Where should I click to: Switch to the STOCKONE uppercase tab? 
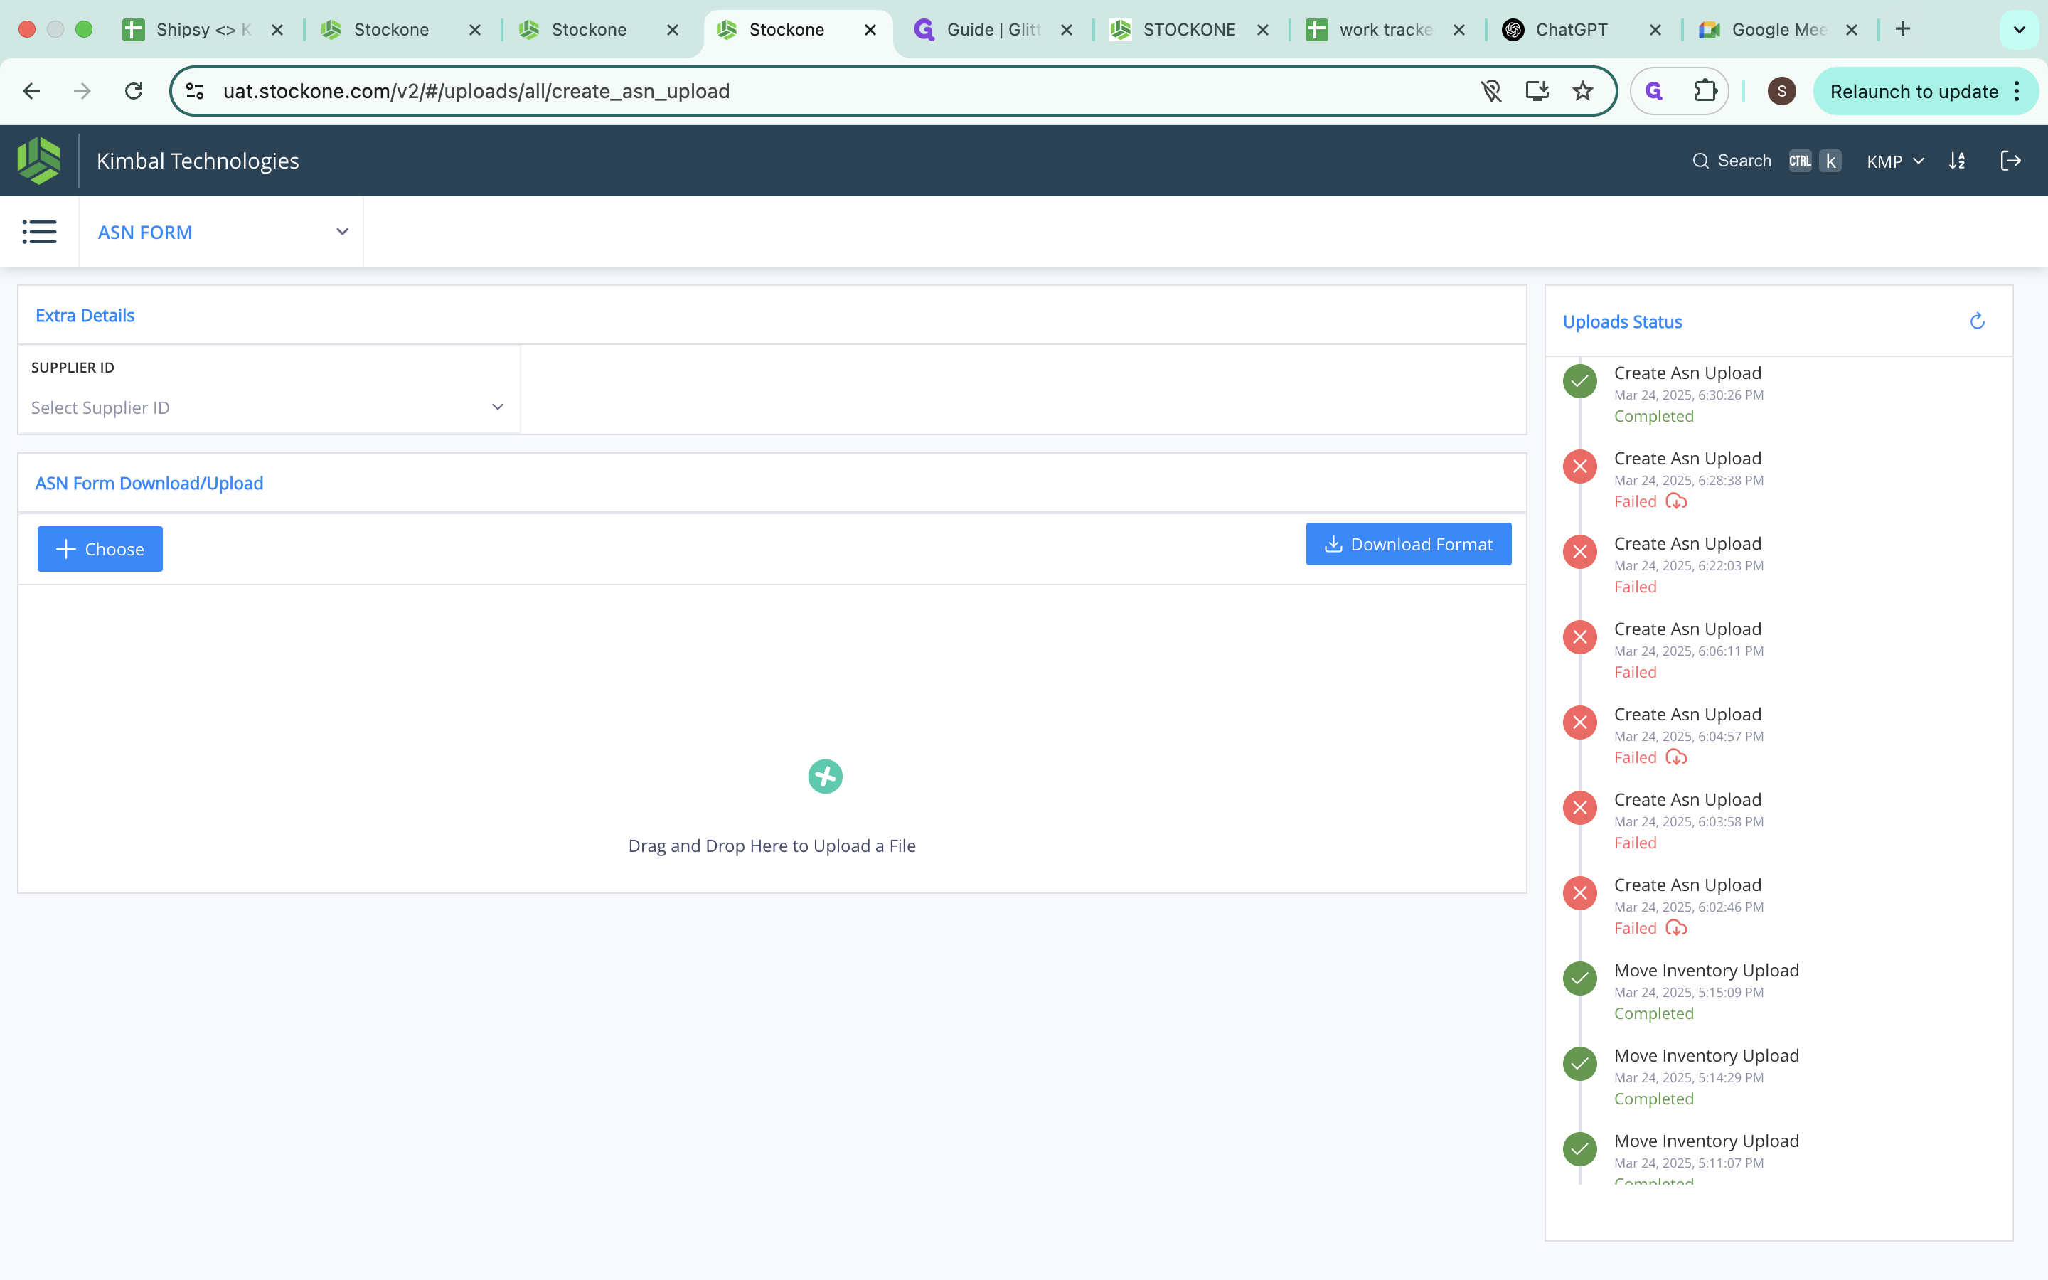pos(1189,30)
